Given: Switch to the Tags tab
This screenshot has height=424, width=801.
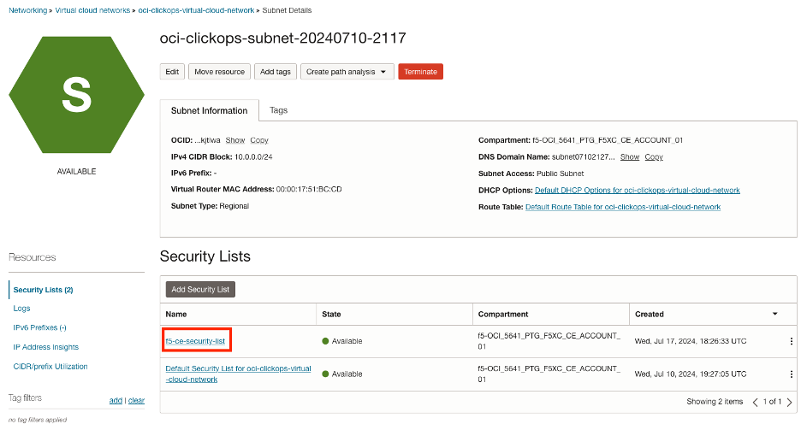Looking at the screenshot, I should pos(278,110).
